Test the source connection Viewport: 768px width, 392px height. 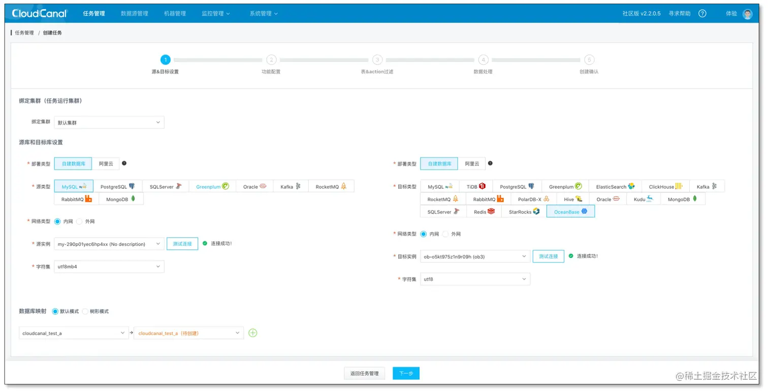(x=182, y=244)
